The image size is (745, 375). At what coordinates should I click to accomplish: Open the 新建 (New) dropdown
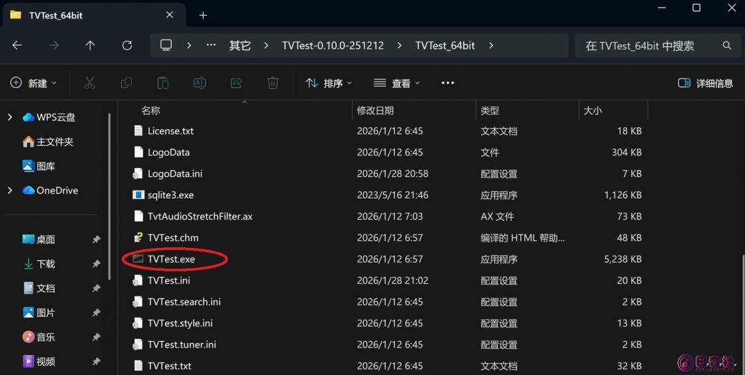coord(33,83)
